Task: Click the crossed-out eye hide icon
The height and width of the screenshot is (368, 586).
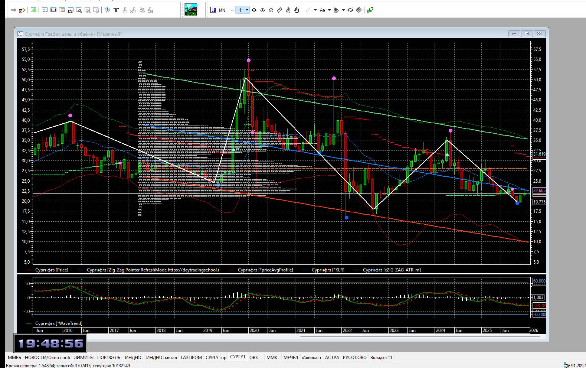Action: pyautogui.click(x=350, y=10)
